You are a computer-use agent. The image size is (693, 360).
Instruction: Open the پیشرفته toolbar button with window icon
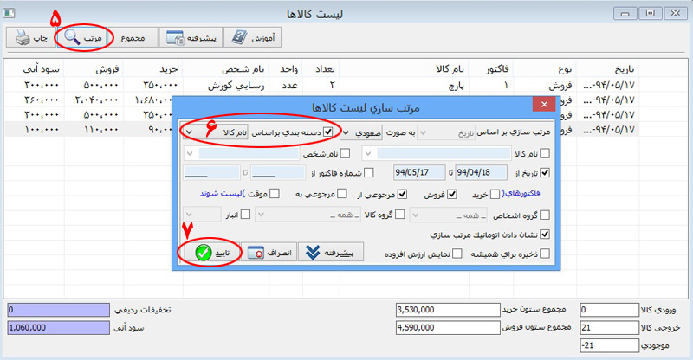point(175,38)
